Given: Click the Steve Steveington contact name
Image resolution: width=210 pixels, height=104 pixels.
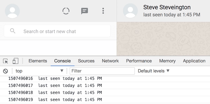Looking at the screenshot, I should pos(167,7).
